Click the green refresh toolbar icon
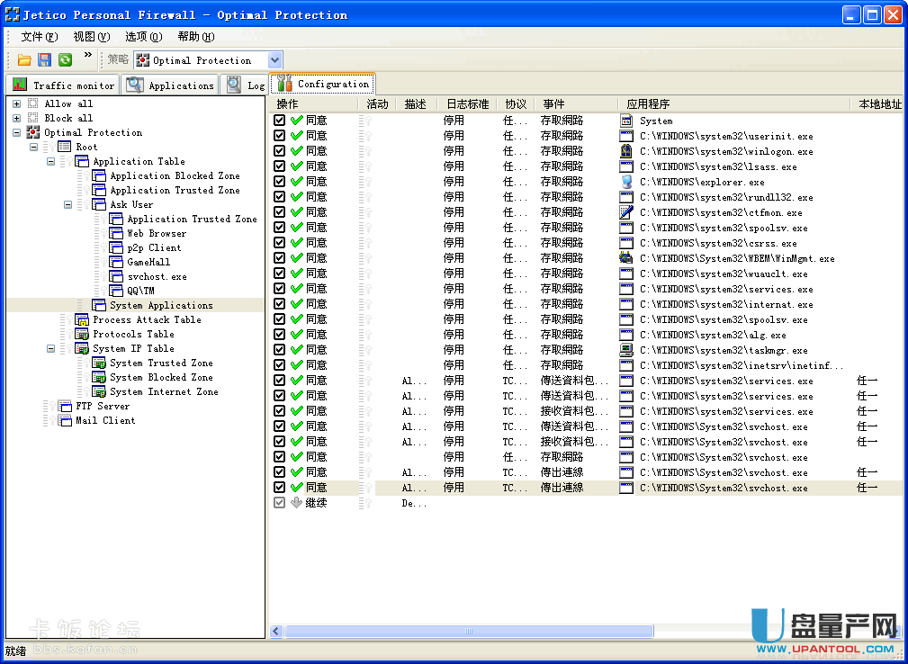 click(65, 59)
